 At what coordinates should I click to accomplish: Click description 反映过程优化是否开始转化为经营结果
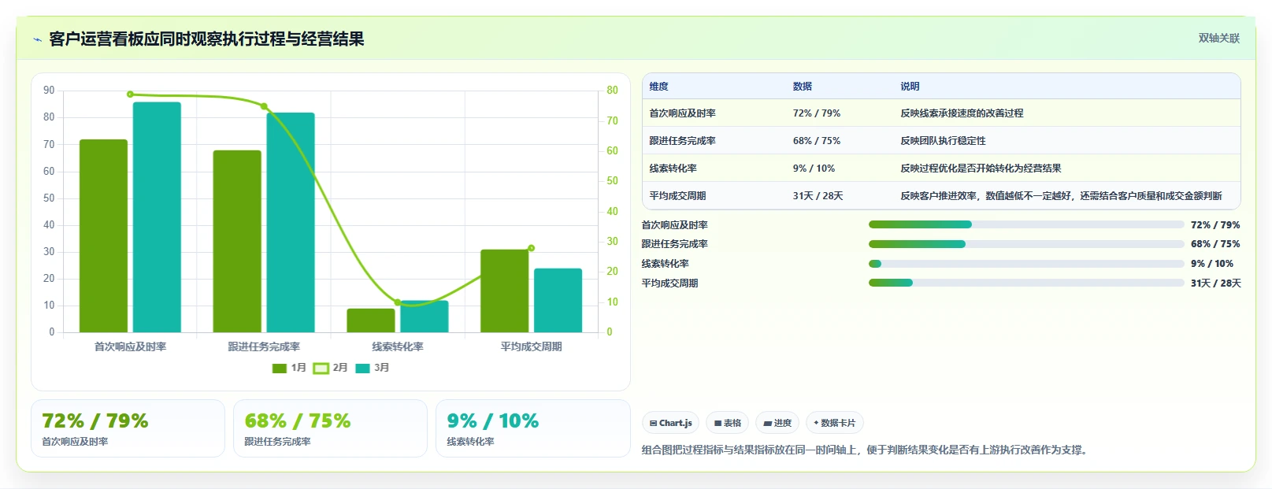pyautogui.click(x=981, y=169)
